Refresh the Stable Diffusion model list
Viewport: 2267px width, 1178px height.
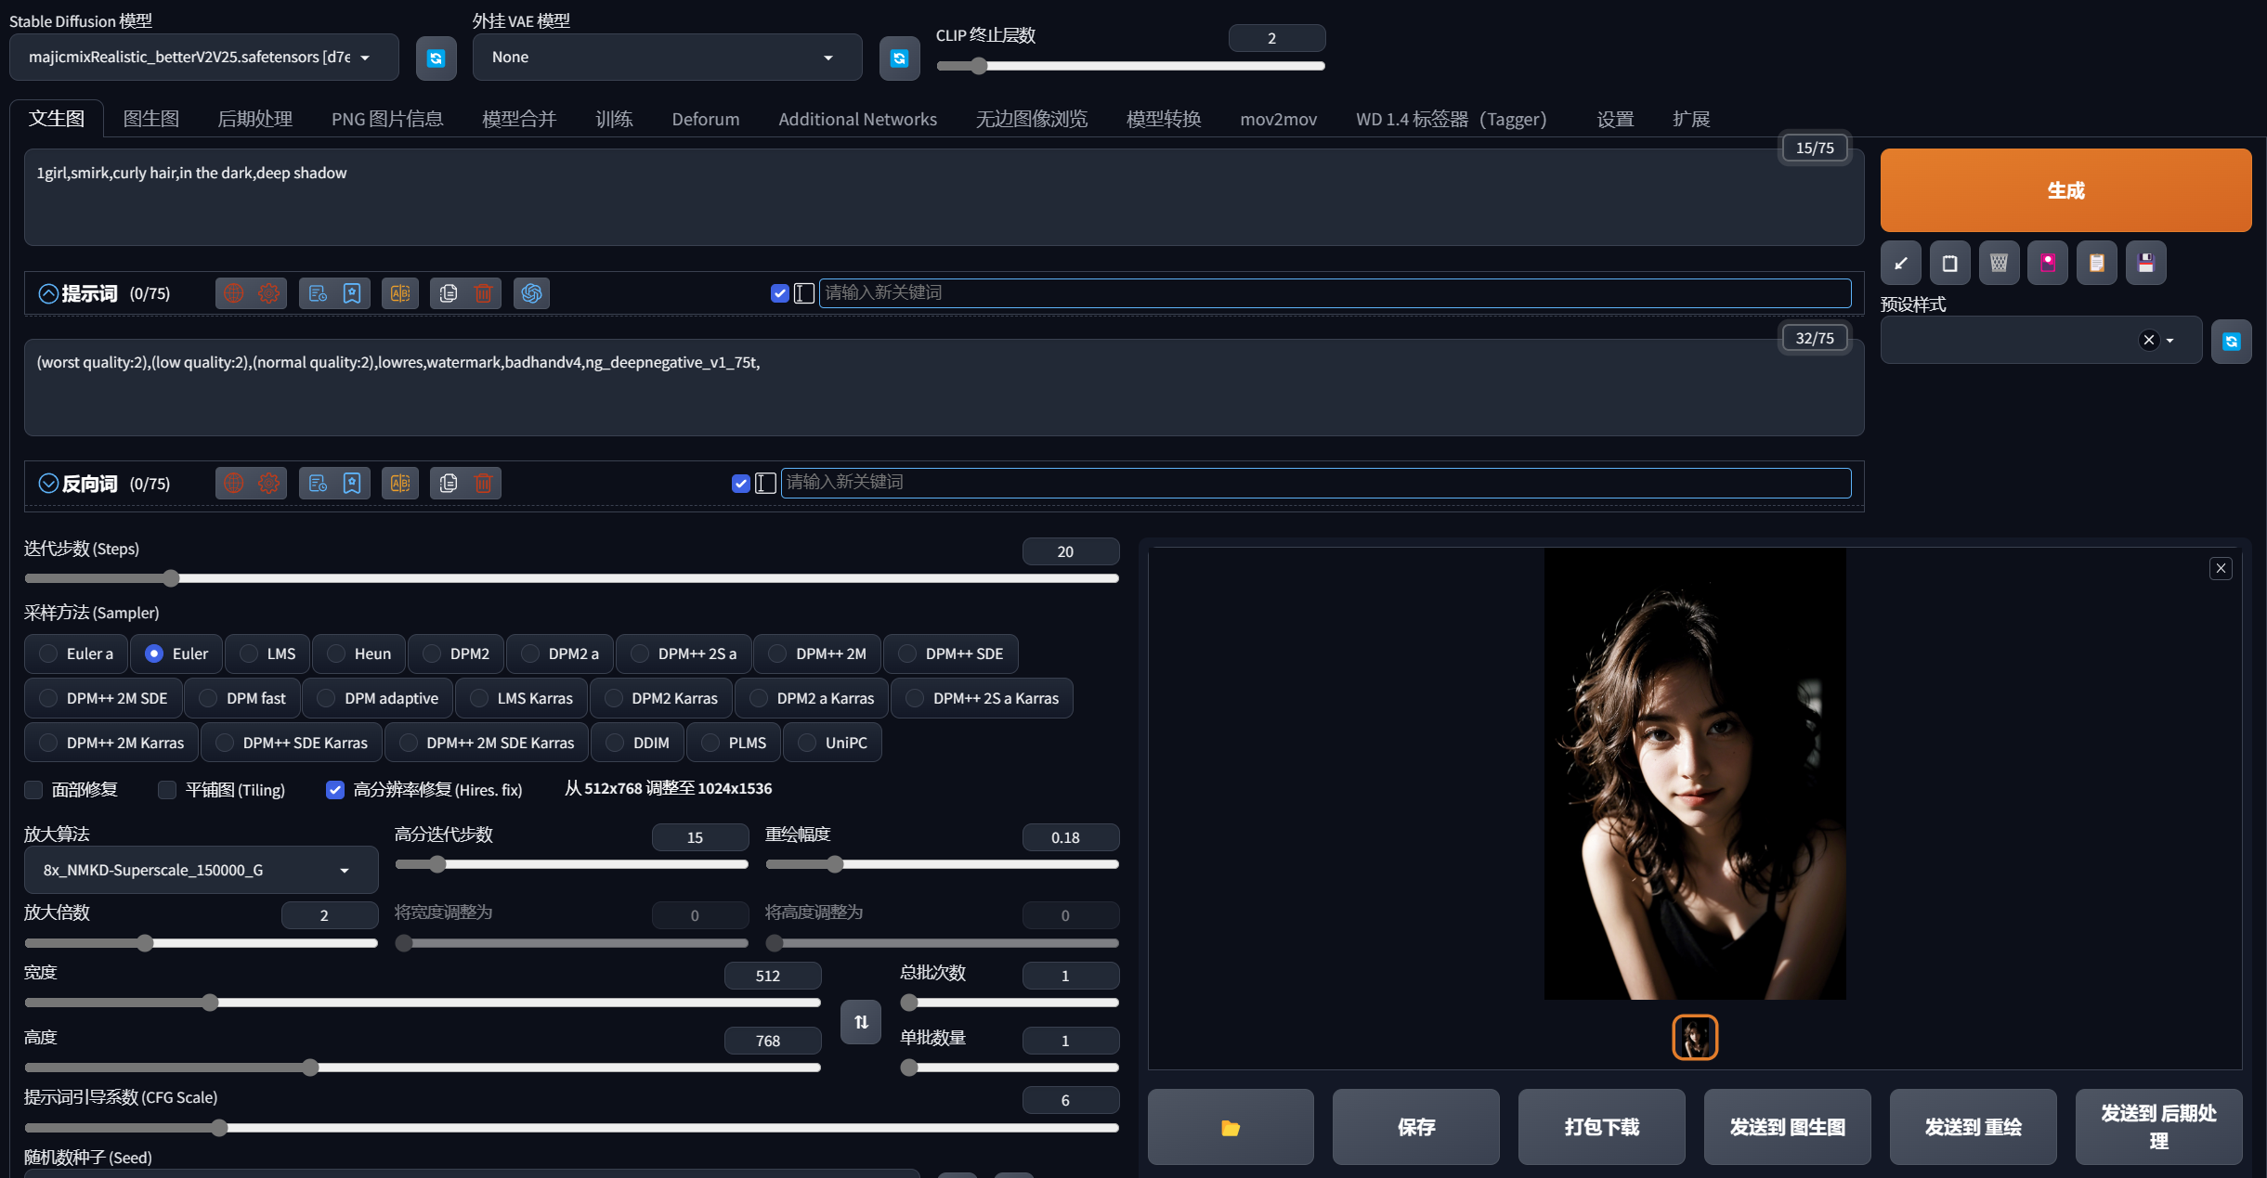pos(436,58)
